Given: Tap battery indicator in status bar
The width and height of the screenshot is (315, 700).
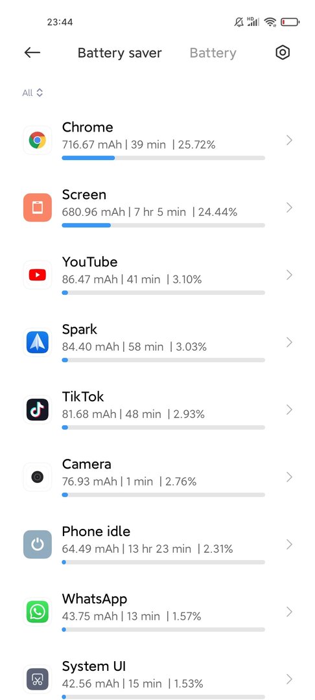Looking at the screenshot, I should pos(290,22).
